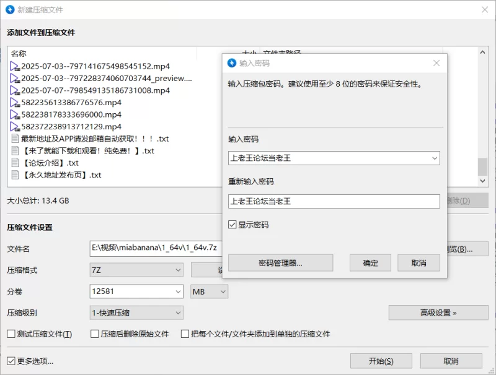The image size is (496, 375).
Task: Click the text file icon for 【永久地址发布页】.txt
Action: [x=15, y=175]
